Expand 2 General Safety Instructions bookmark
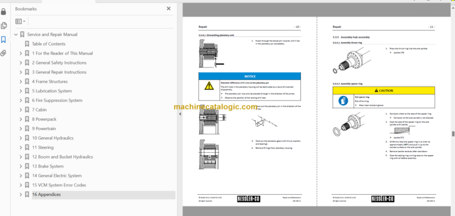This screenshot has height=216, width=455. tap(21, 63)
